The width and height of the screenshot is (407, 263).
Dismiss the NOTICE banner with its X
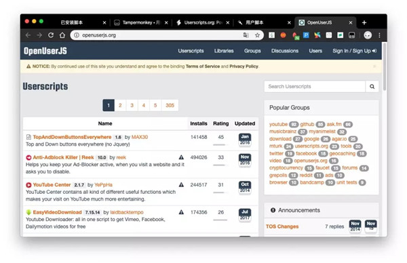pyautogui.click(x=374, y=66)
